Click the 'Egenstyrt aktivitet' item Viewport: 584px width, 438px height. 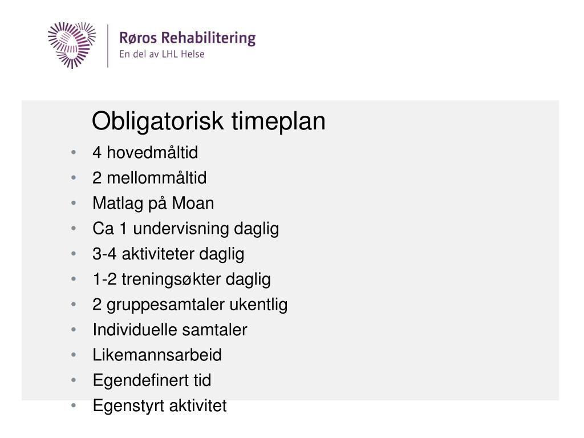coord(160,406)
